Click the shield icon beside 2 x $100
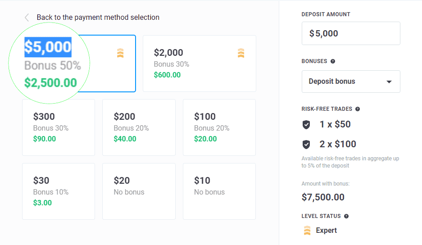This screenshot has width=422, height=245. 306,144
